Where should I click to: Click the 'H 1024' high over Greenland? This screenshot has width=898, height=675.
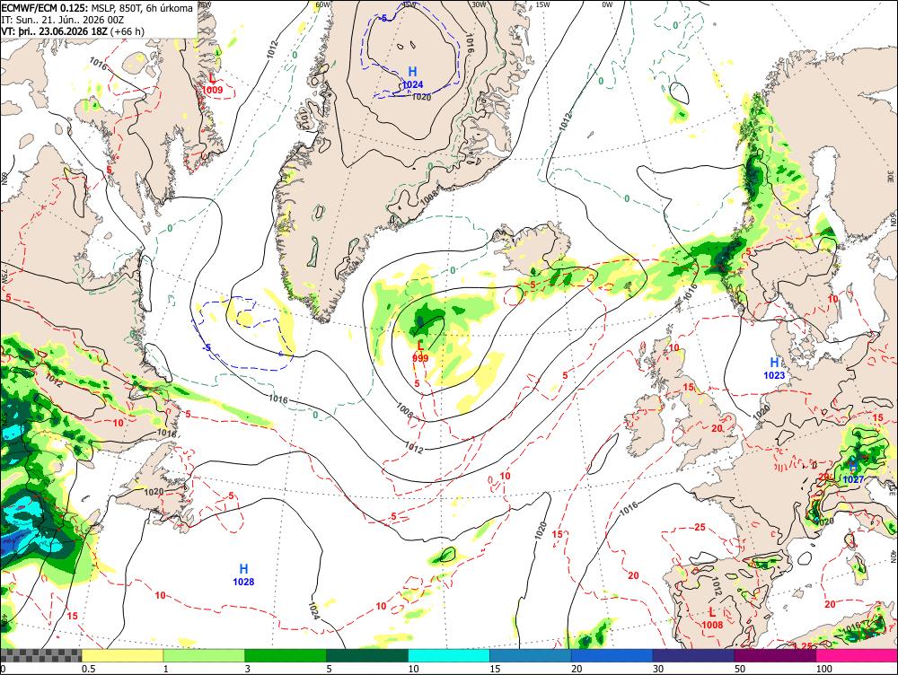coord(412,78)
